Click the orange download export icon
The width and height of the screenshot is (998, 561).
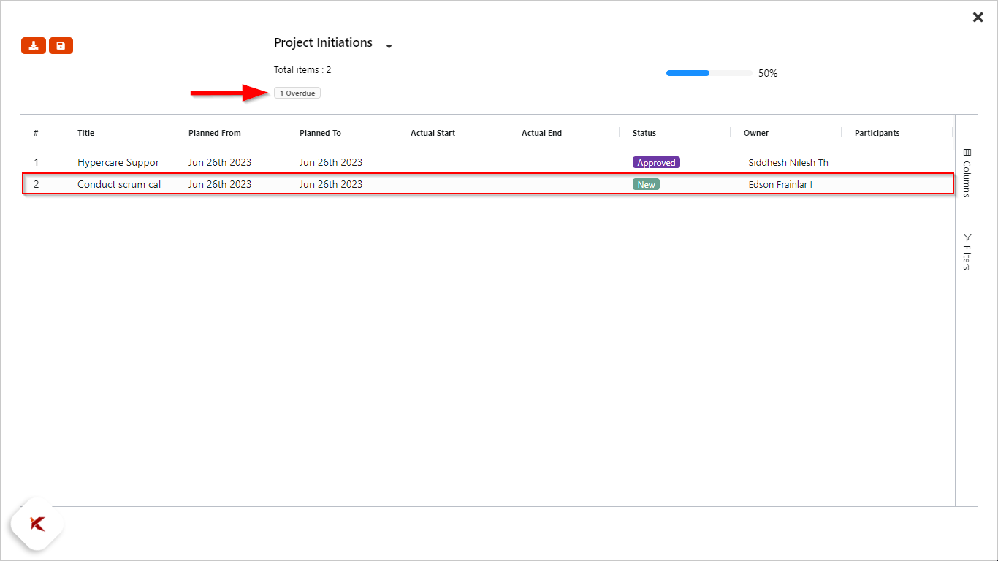pyautogui.click(x=33, y=45)
